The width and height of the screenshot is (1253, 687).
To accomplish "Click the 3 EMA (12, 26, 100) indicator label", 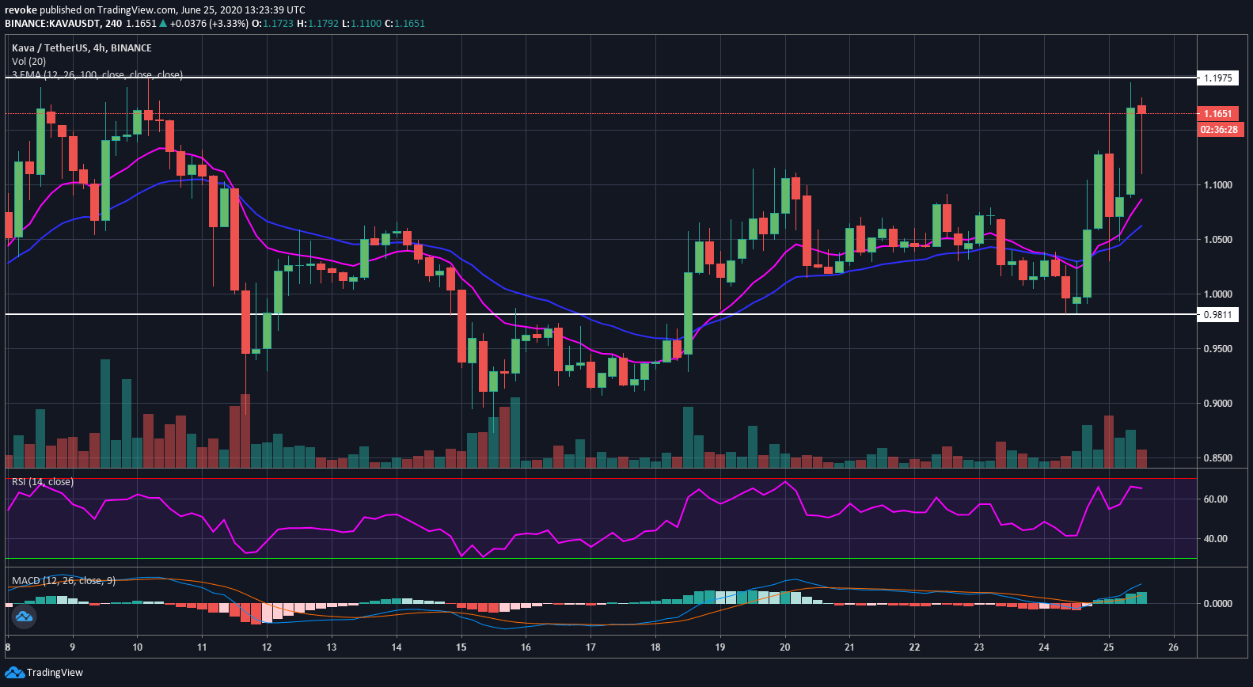I will 97,74.
